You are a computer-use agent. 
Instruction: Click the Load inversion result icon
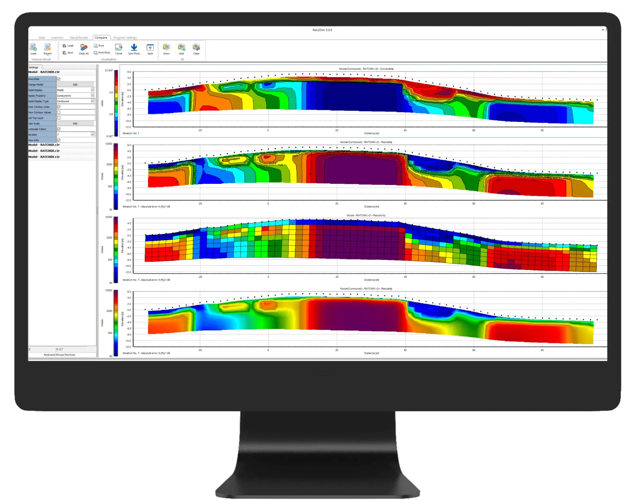33,48
